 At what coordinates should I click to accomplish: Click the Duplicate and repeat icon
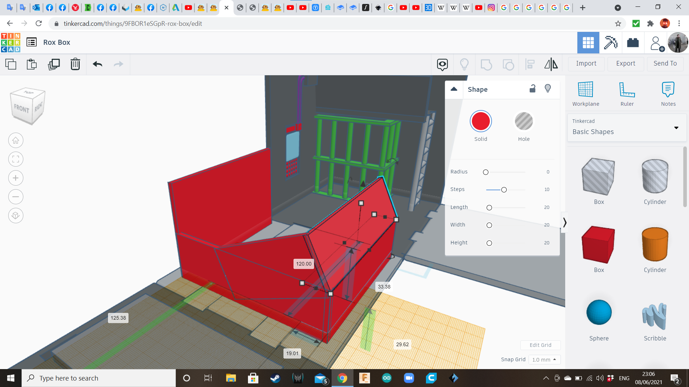(54, 64)
